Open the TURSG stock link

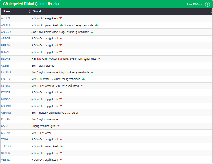point(6,146)
